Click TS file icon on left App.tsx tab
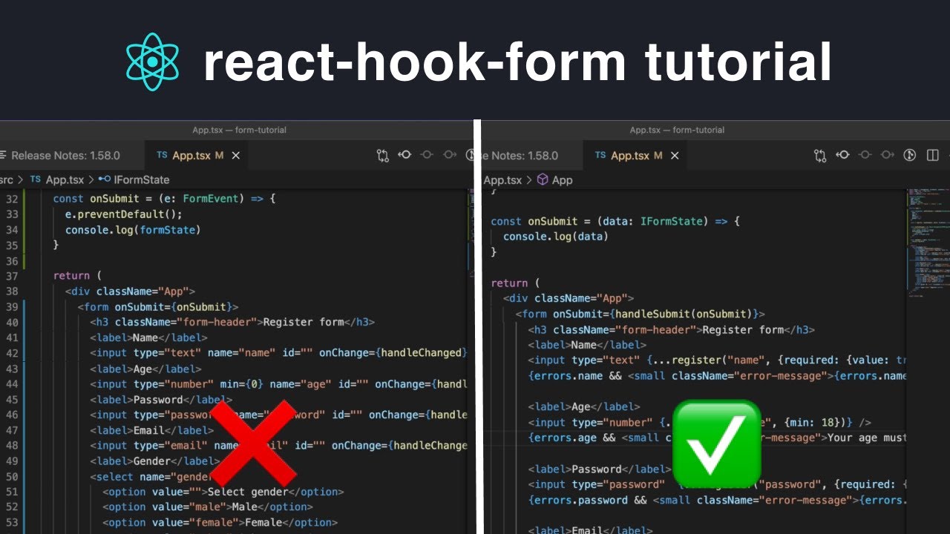Screen dimensions: 950x534 point(162,155)
